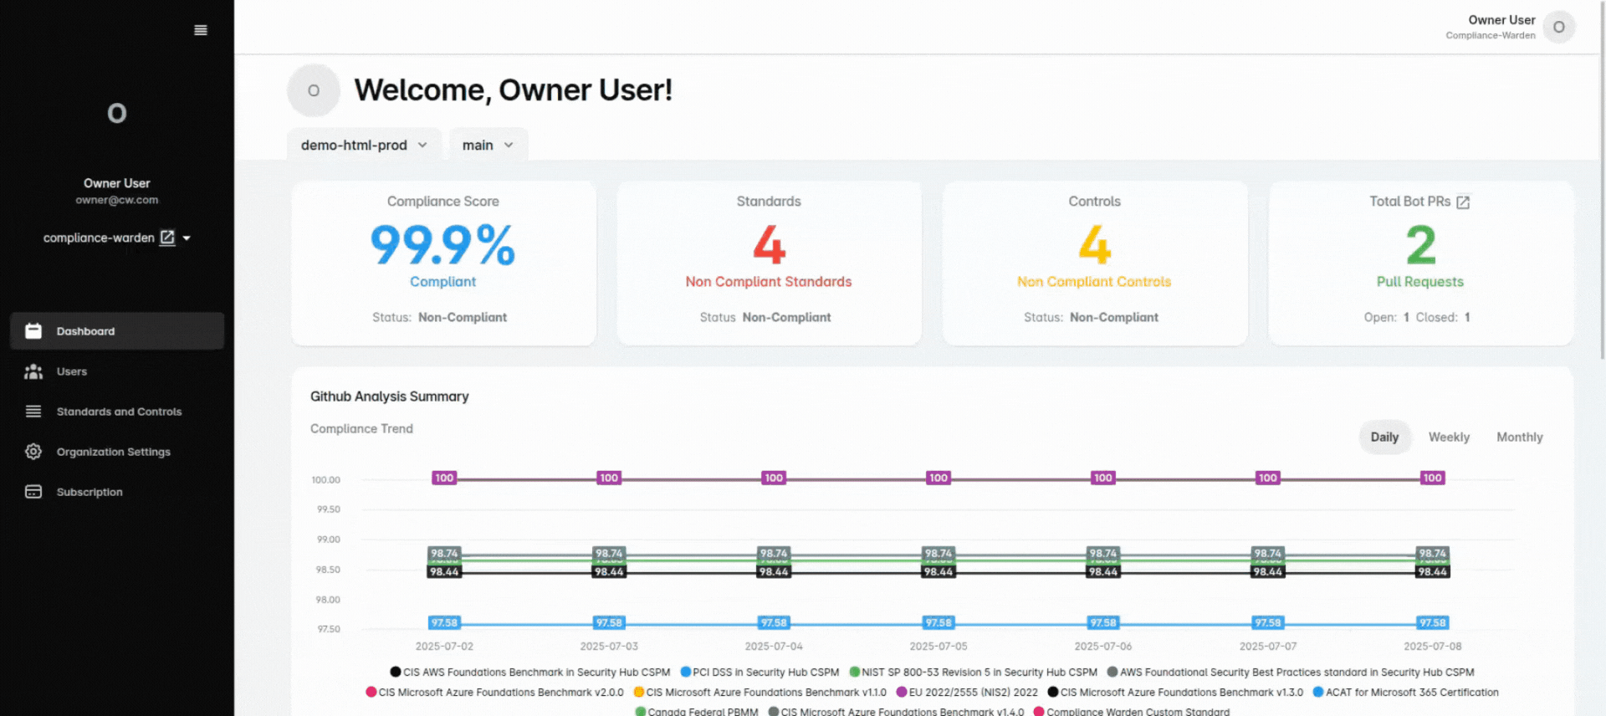
Task: Expand the compliance-warden organization dropdown arrow
Action: (187, 238)
